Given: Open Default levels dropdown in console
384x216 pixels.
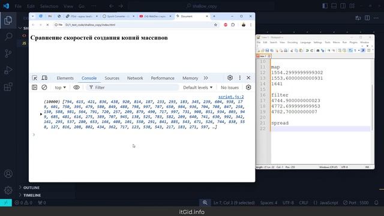Looking at the screenshot, I should point(198,88).
